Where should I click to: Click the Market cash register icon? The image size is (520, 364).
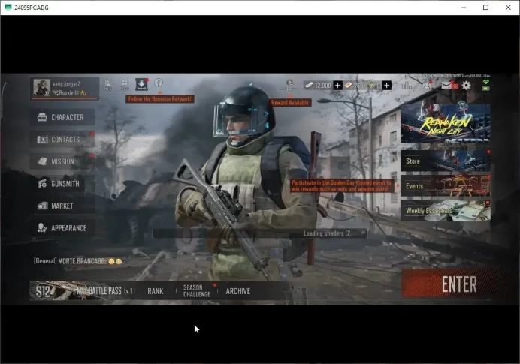pos(42,206)
